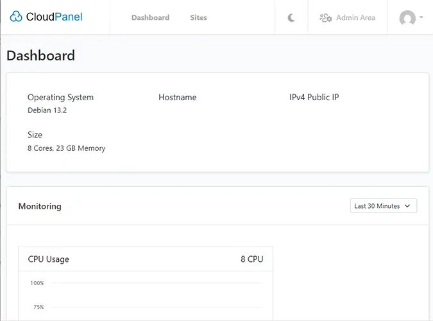Click the Hostname label

coord(178,97)
